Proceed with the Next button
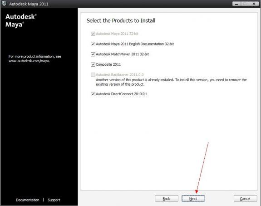Screen dimensions: 261x206 point(193,199)
